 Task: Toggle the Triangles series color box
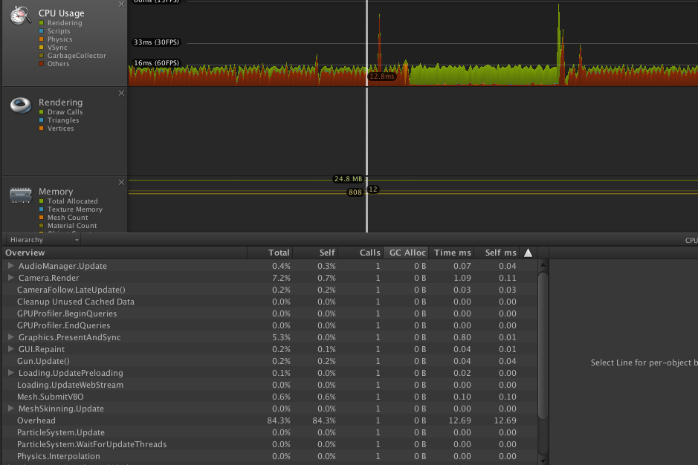click(42, 120)
